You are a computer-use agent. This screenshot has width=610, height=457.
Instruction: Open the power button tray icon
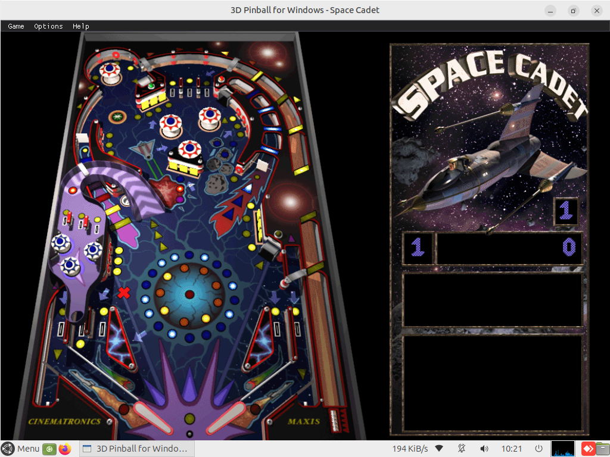(x=539, y=449)
